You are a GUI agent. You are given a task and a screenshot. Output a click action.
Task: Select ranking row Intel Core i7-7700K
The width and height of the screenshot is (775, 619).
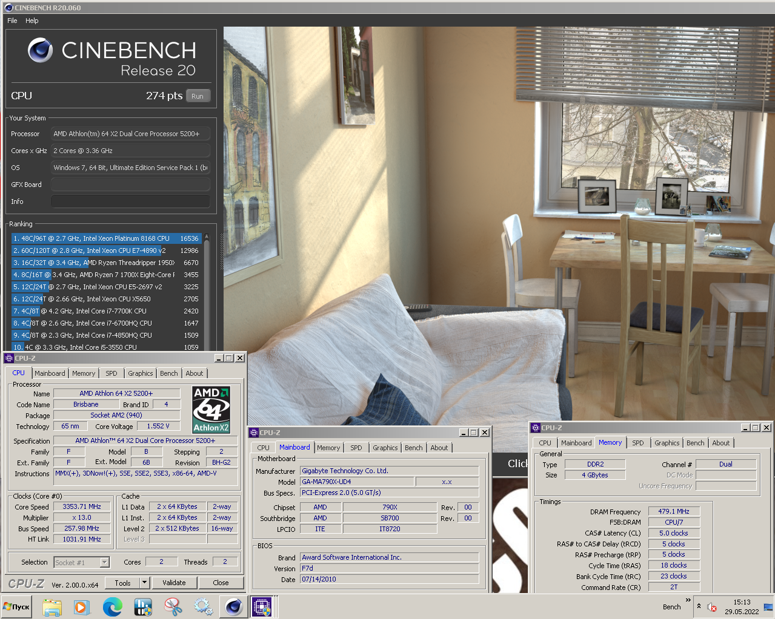coord(105,311)
